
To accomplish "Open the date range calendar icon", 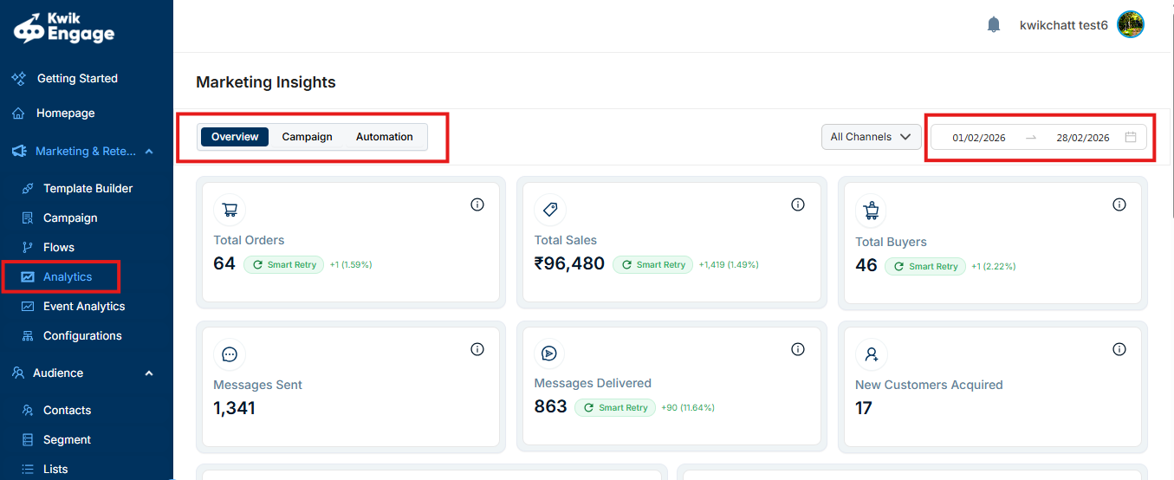I will click(x=1131, y=137).
